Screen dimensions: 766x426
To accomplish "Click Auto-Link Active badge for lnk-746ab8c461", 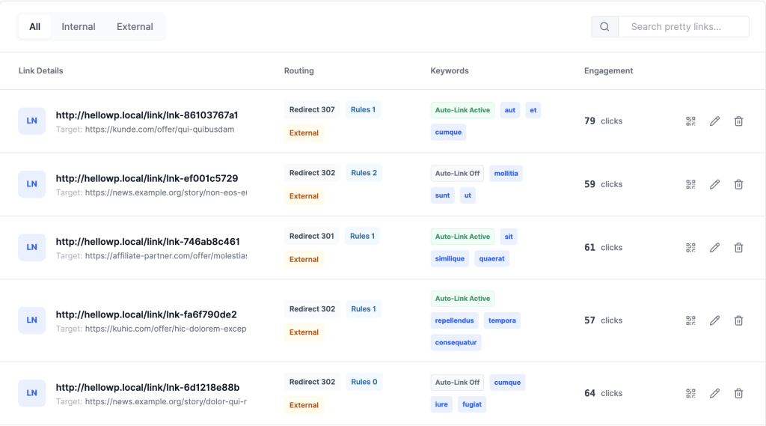I will point(462,237).
